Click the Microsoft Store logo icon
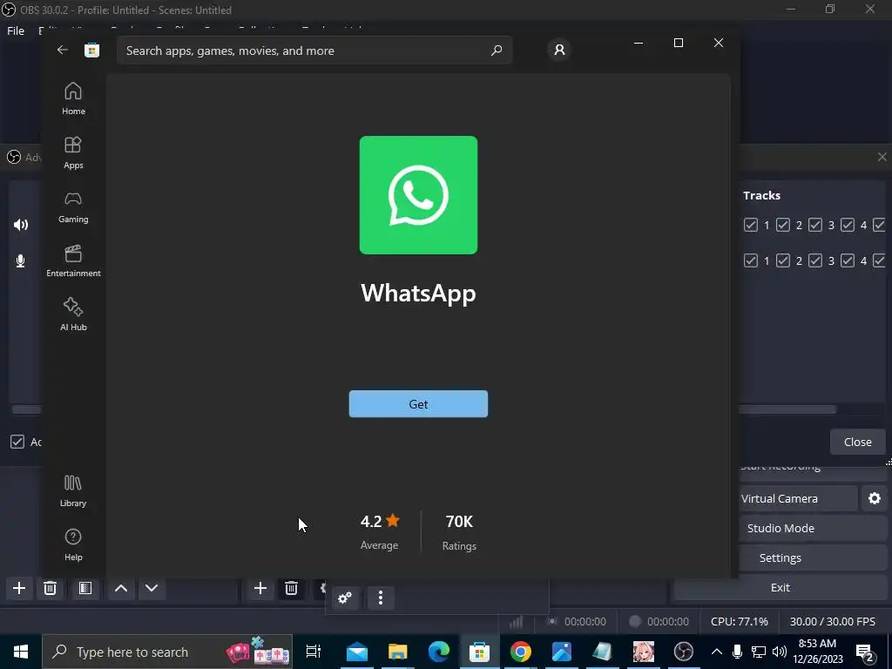Screen dimensions: 892x669 92,50
